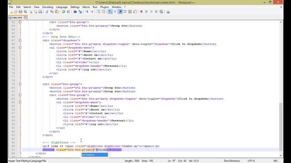Screen dimensions: 291x163
Task: Click 'Dos\Windows' in the status bar
Action: pyautogui.click(x=232, y=161)
